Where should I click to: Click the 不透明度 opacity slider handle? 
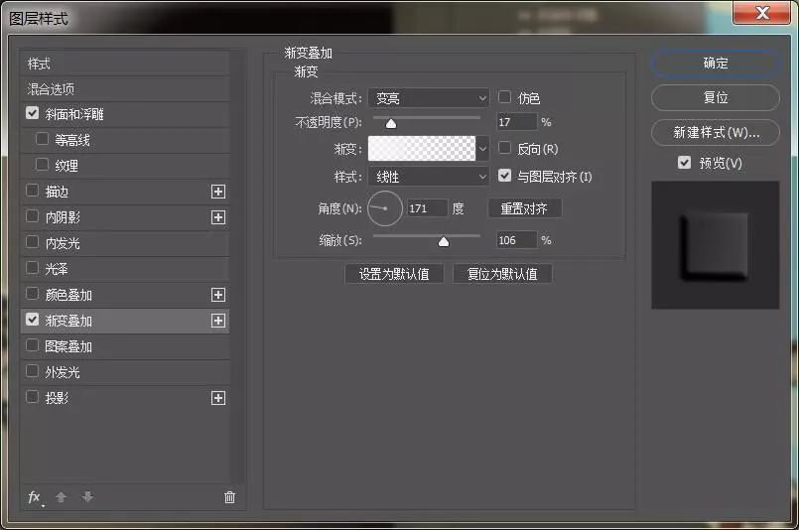click(390, 124)
